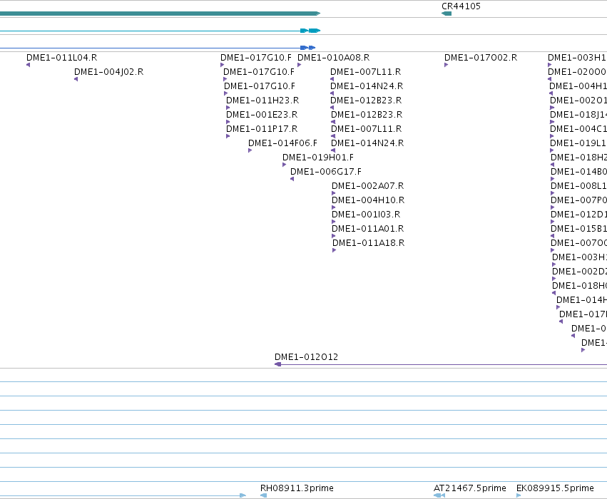Select the DME1-001E23.R label
This screenshot has height=499, width=607.
[x=262, y=115]
